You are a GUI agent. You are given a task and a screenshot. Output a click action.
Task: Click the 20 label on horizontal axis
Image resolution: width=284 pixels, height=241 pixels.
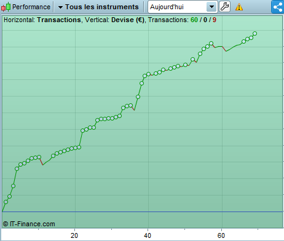(74, 235)
